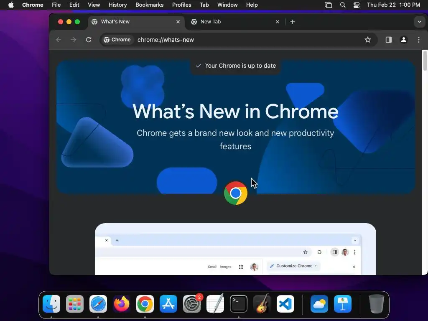Click the 'What's New in Chrome' heading
The width and height of the screenshot is (428, 321).
[x=235, y=111]
